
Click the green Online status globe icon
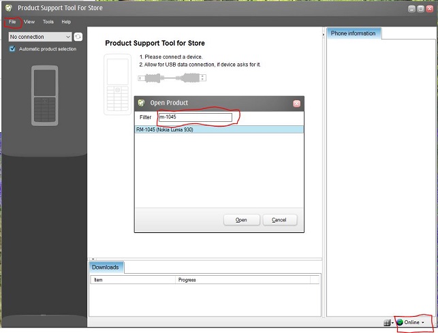click(400, 322)
